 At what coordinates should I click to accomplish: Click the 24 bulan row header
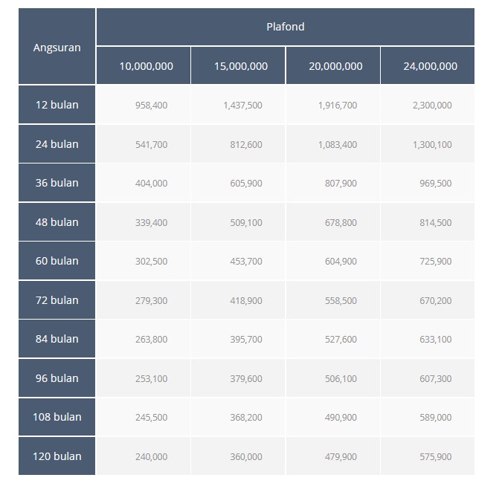tap(57, 144)
